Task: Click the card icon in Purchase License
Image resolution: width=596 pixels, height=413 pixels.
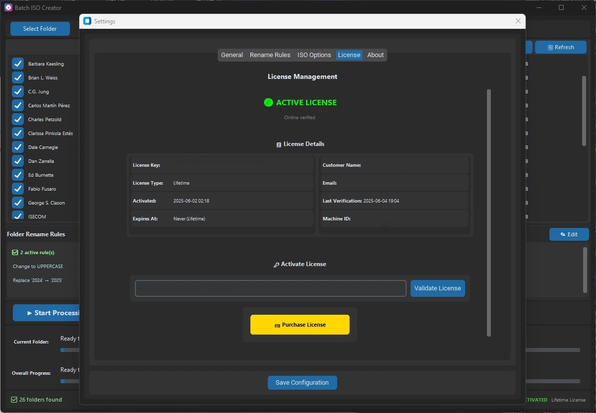Action: [277, 325]
